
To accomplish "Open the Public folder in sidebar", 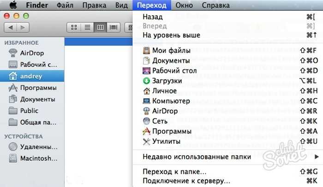I will coord(32,111).
